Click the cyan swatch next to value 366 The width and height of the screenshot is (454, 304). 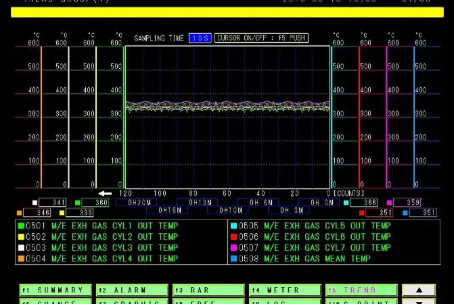click(x=346, y=203)
